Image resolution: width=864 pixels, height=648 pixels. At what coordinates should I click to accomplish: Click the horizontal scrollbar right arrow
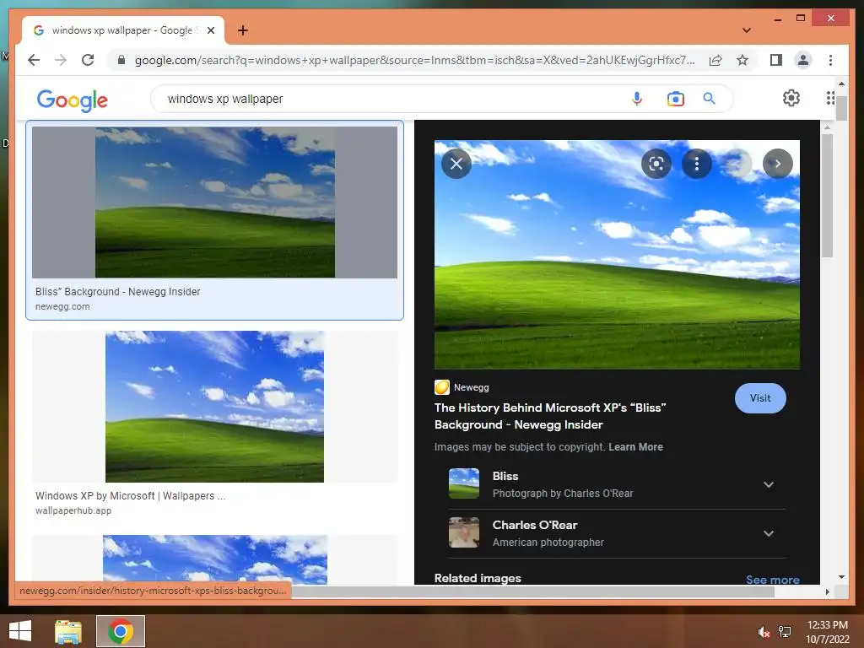pyautogui.click(x=827, y=591)
